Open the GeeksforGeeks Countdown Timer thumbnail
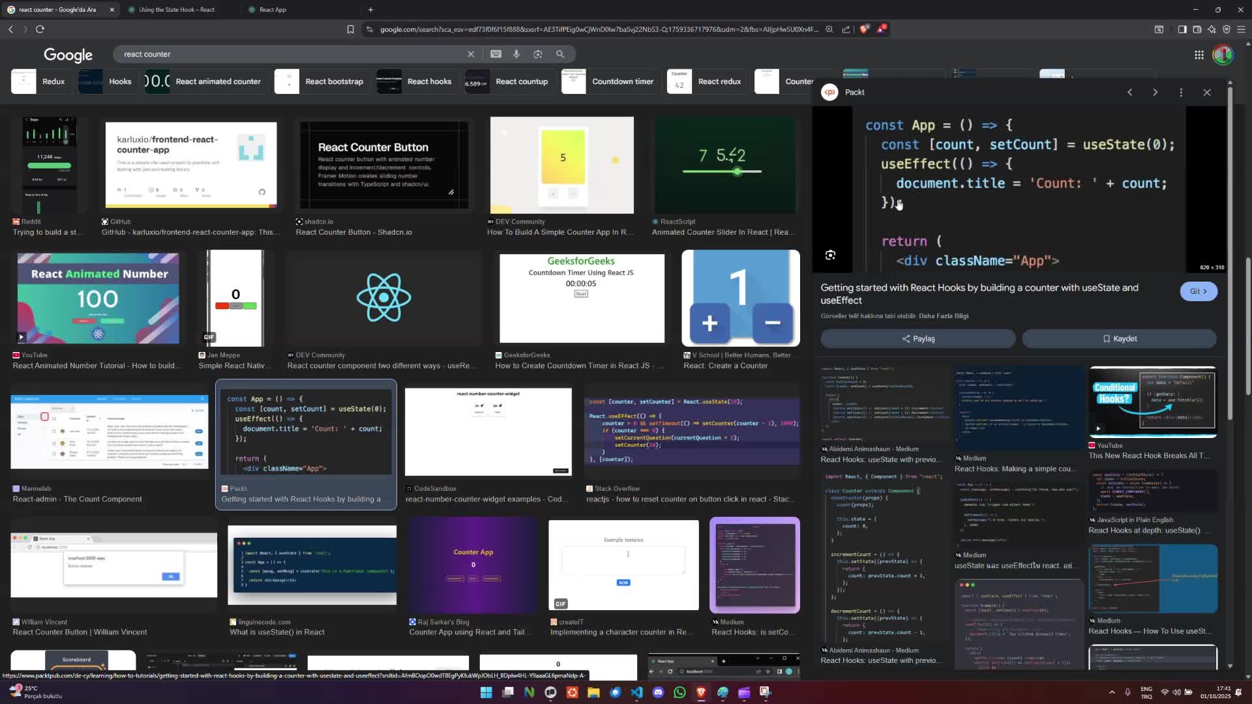This screenshot has height=704, width=1252. [582, 299]
